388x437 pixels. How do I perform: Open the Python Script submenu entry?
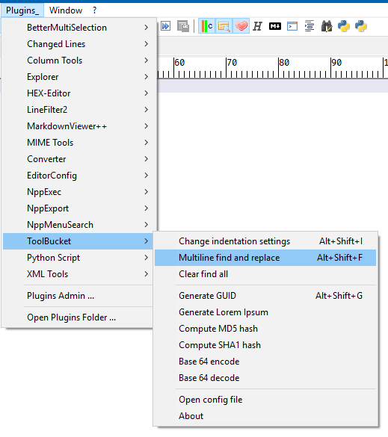pyautogui.click(x=78, y=258)
